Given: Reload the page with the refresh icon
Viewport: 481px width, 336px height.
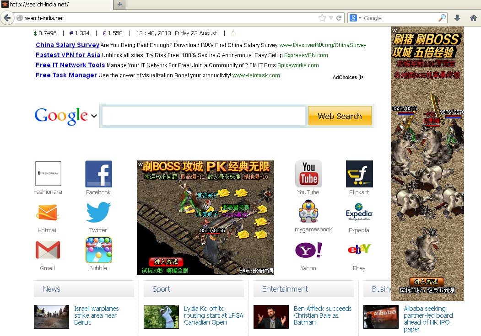Looking at the screenshot, I should coord(339,18).
